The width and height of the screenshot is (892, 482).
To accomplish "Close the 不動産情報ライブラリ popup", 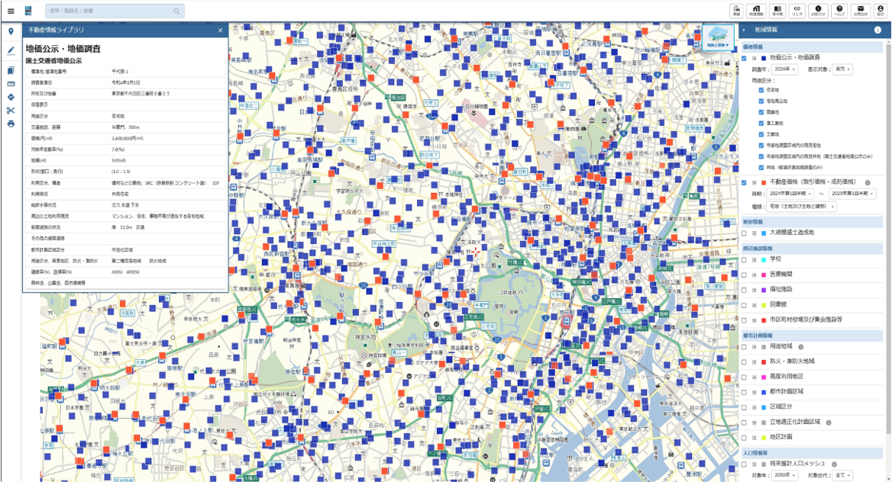I will pyautogui.click(x=220, y=31).
